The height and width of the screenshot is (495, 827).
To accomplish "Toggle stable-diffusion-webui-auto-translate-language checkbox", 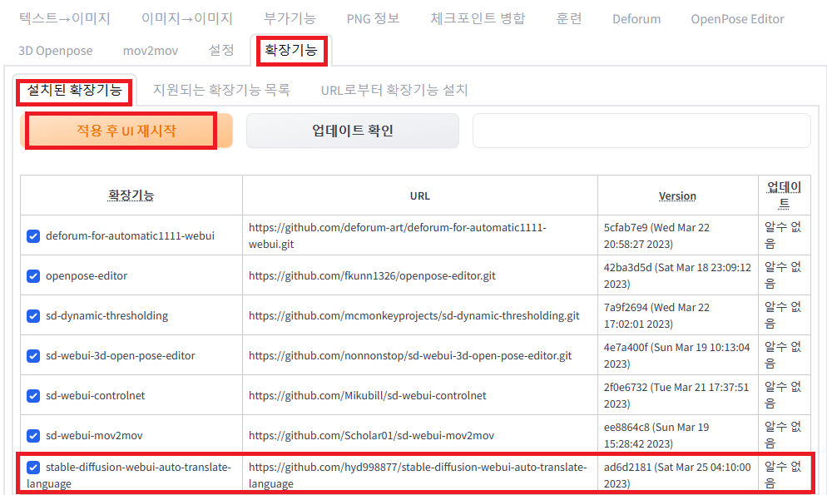I will coord(33,467).
